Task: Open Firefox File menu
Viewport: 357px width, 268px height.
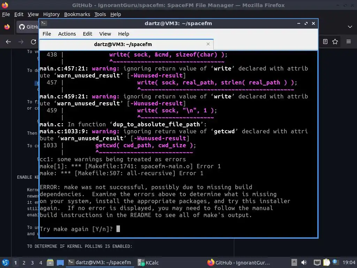Action: (x=6, y=14)
